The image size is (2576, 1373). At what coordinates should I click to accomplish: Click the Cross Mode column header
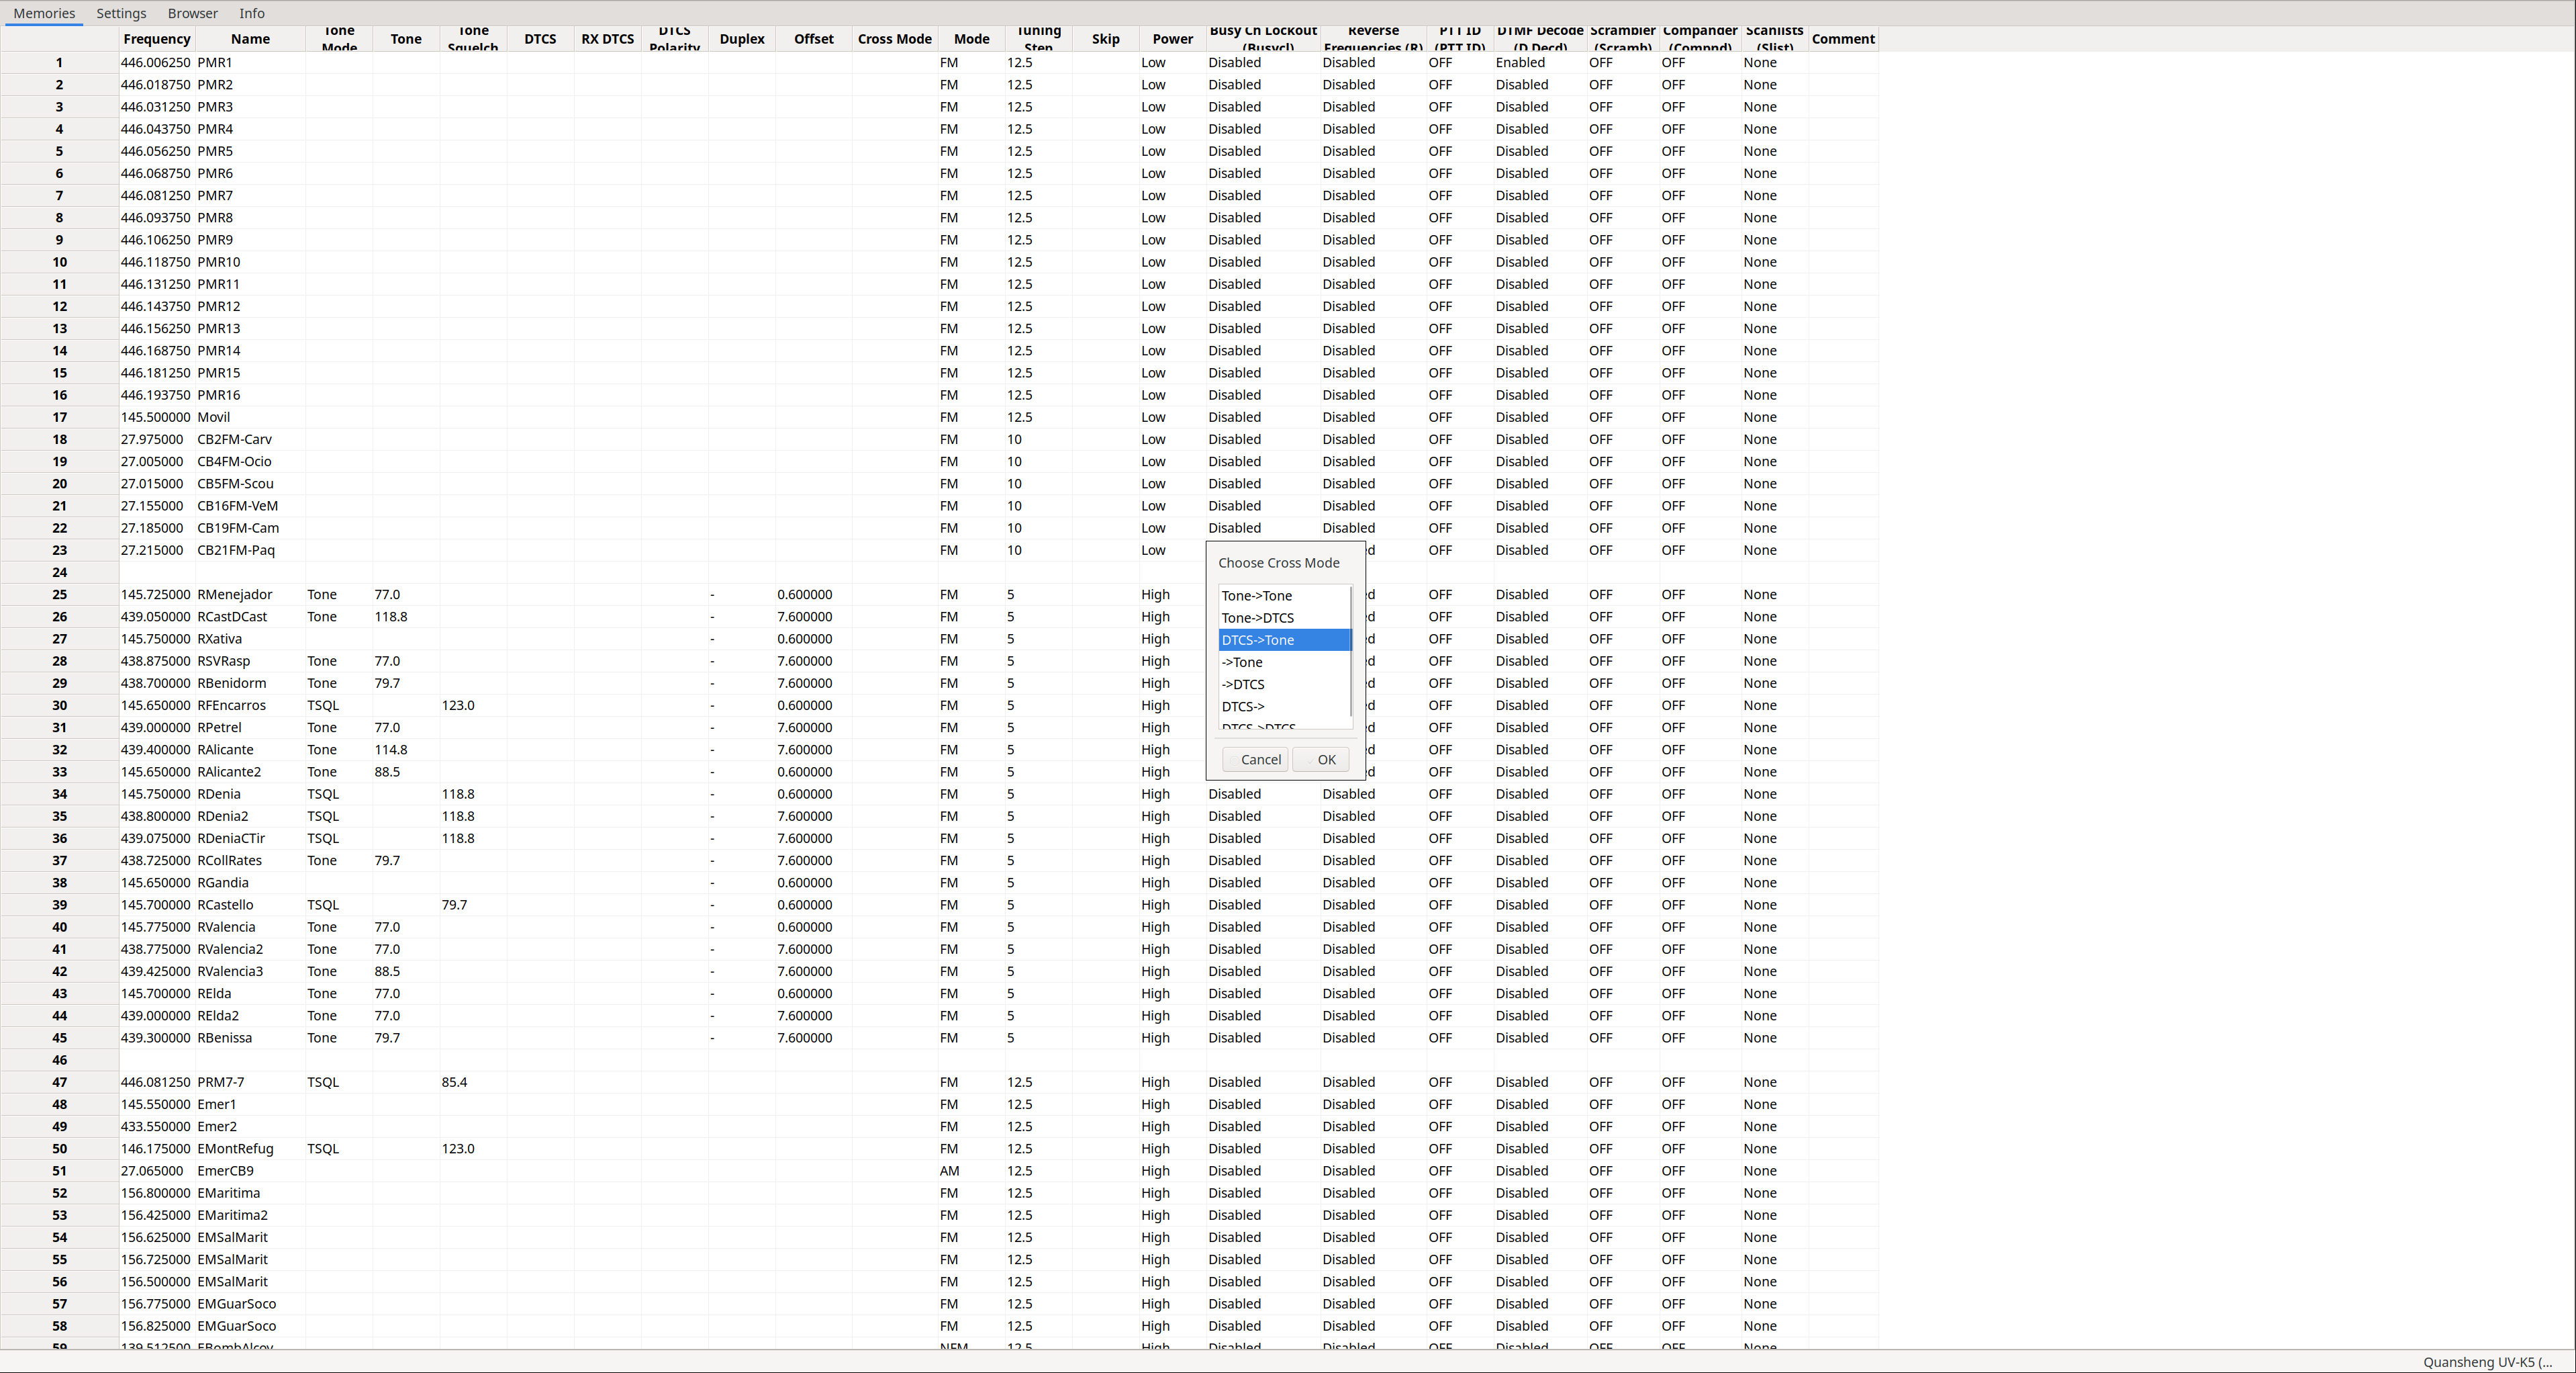894,39
